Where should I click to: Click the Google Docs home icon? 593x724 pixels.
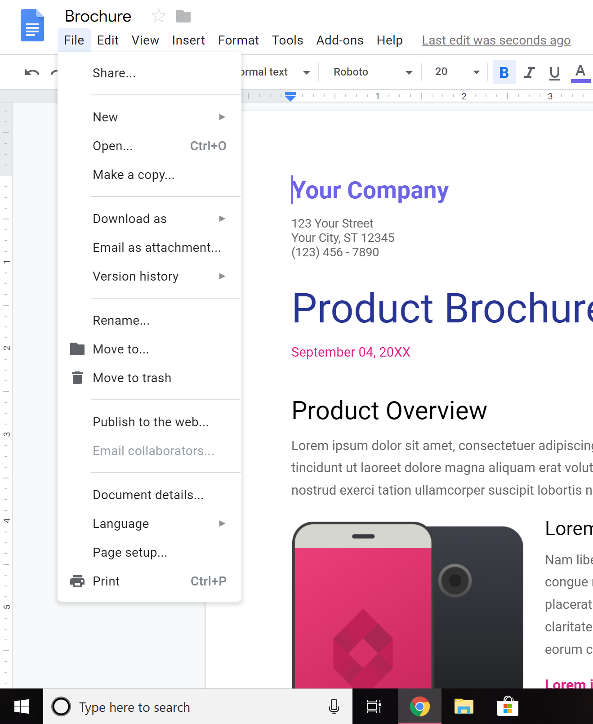[x=32, y=26]
